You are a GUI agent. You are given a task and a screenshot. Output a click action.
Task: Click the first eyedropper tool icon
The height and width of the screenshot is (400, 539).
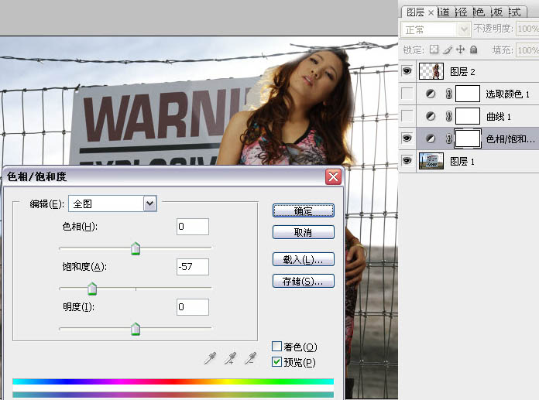(210, 357)
